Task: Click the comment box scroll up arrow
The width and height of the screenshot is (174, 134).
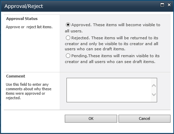Action: [x=154, y=86]
